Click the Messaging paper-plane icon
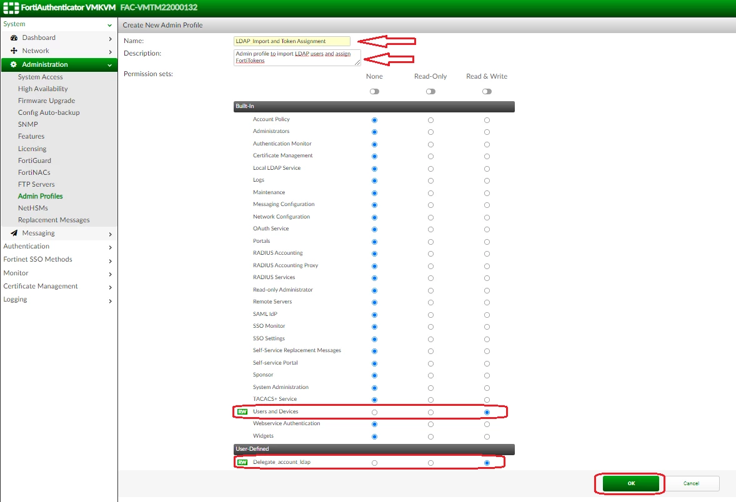Screen dimensions: 736x502 tap(14, 233)
